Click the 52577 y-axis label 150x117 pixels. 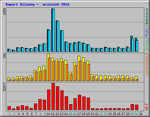click(4, 87)
